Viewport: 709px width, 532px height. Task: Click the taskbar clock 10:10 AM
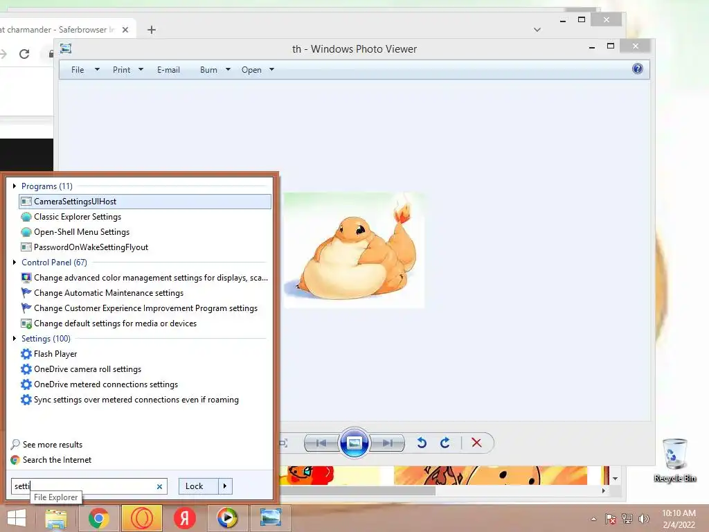679,513
